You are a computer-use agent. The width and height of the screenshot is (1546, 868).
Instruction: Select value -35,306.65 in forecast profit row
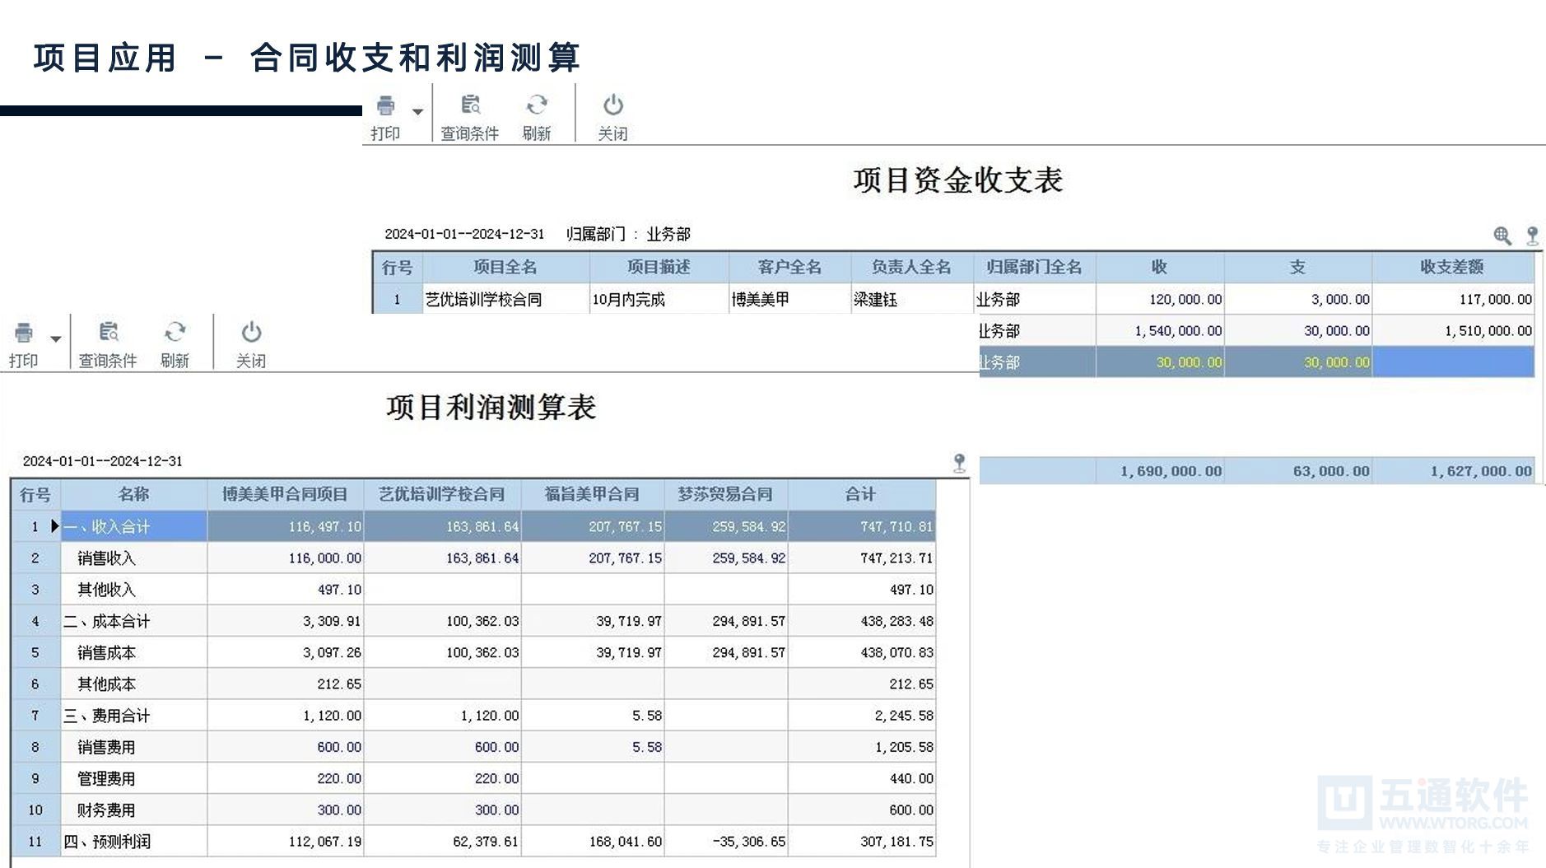pos(726,841)
